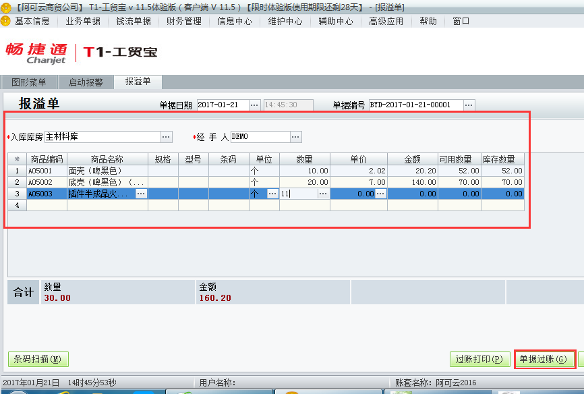Click the 单据过账(G) button
Viewport: 584px width, 394px height.
point(544,360)
